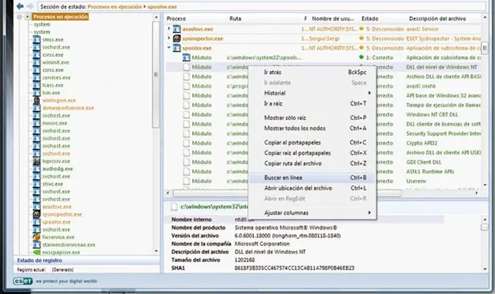Sort by Nombre de usu... column header
Screen dimensions: 495x294
tap(333, 18)
